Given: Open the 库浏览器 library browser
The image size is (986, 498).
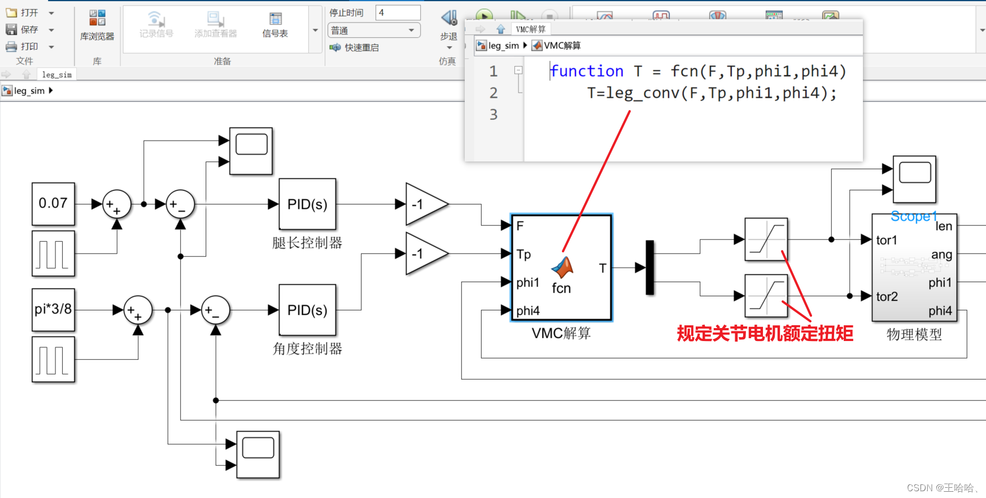Looking at the screenshot, I should point(97,25).
